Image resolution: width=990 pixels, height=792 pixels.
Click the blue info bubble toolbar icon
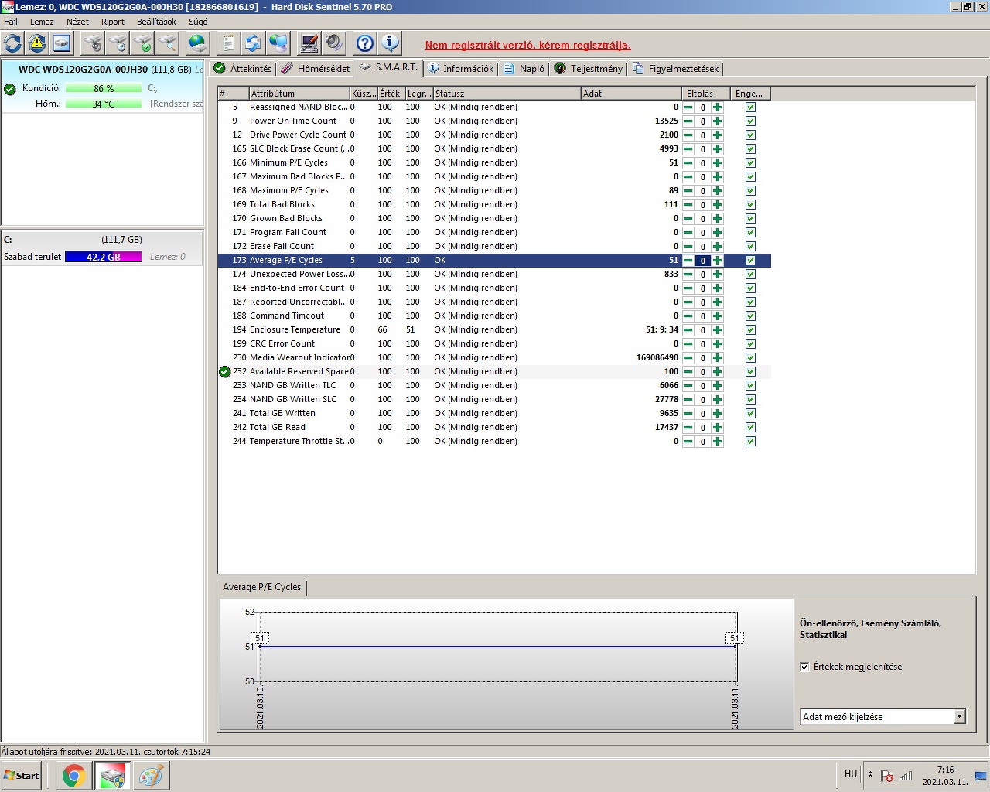tap(390, 43)
